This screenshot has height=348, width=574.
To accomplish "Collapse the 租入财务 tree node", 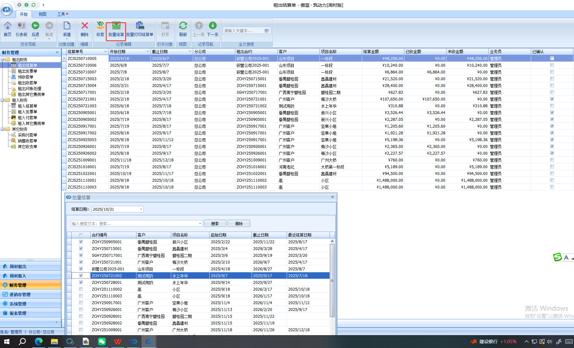I will pos(3,100).
